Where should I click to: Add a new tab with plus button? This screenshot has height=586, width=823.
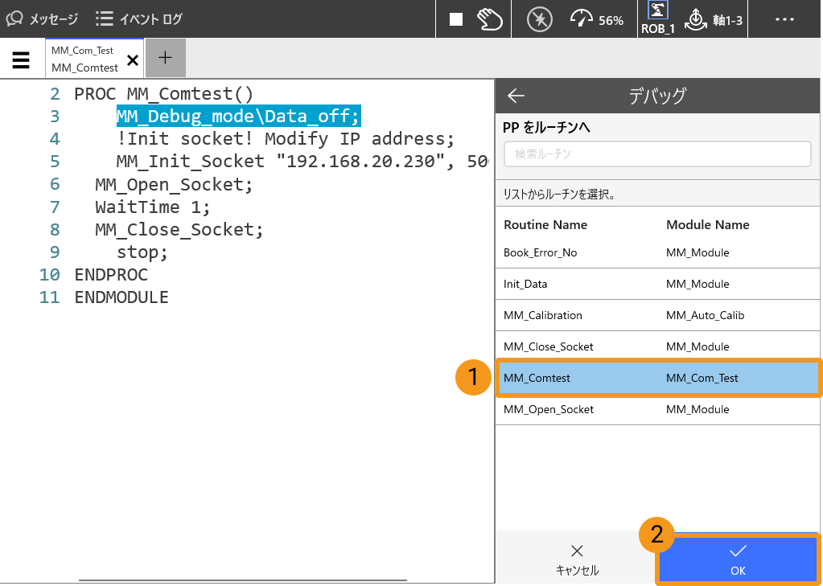[x=165, y=58]
